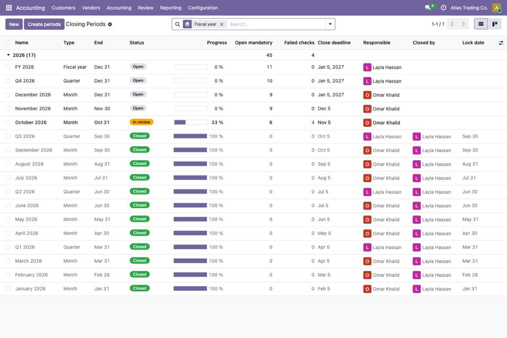Click the FY 2026 progress bar
This screenshot has height=338, width=507.
pos(191,67)
